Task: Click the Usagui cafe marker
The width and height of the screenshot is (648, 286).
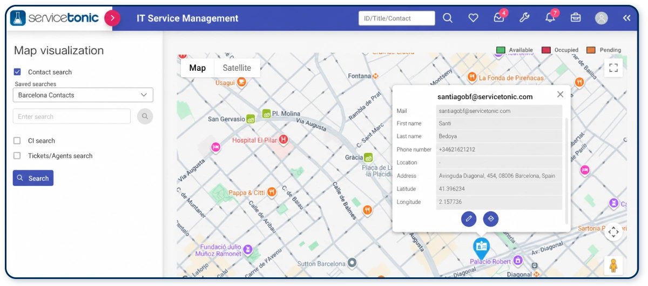Action: coord(241,82)
